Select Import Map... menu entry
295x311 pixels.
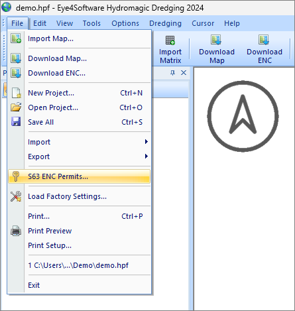(79, 38)
